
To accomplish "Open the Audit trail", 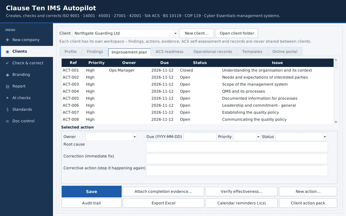I will pyautogui.click(x=92, y=203).
